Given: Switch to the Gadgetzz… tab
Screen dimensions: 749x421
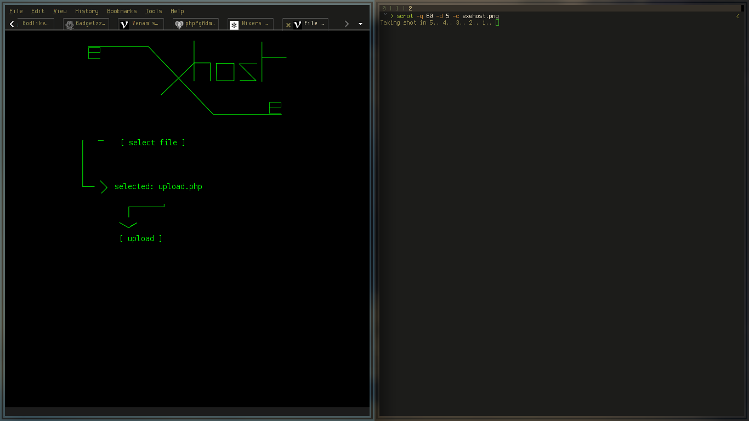Looking at the screenshot, I should pos(86,24).
